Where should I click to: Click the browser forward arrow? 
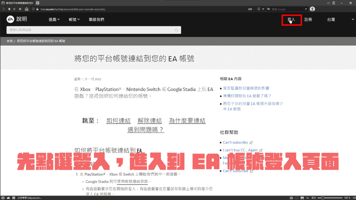point(3,9)
